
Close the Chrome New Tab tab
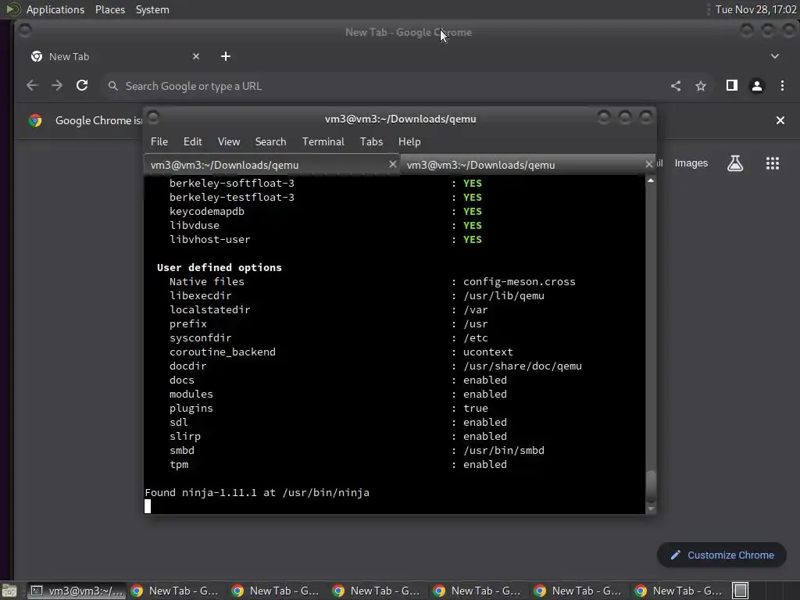pyautogui.click(x=196, y=56)
